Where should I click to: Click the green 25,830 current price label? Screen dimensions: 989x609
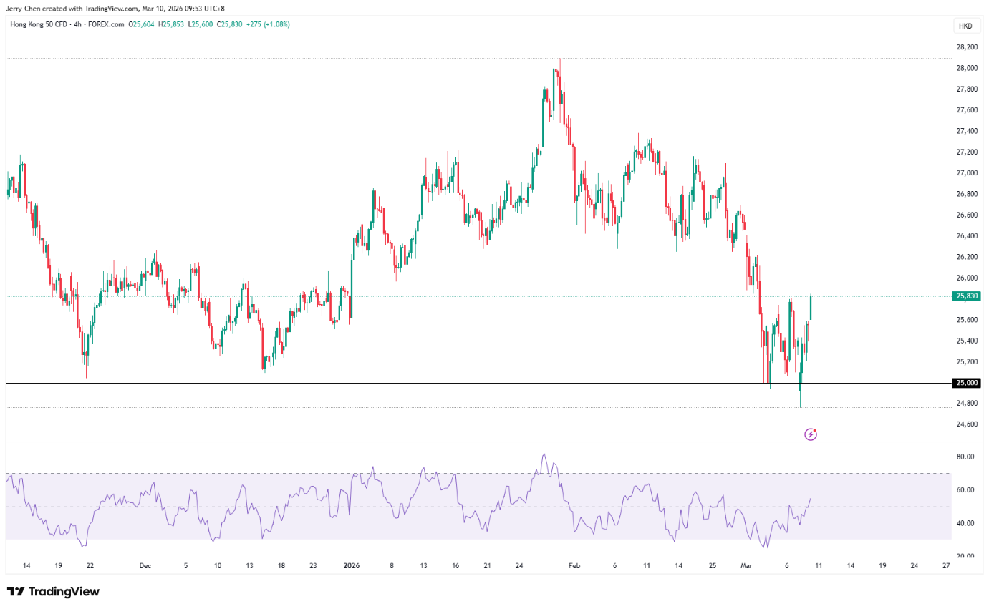966,296
